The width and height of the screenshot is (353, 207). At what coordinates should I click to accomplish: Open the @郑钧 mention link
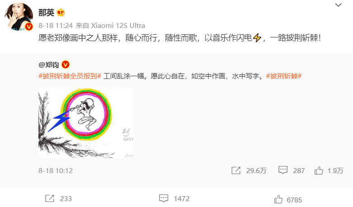pyautogui.click(x=49, y=65)
